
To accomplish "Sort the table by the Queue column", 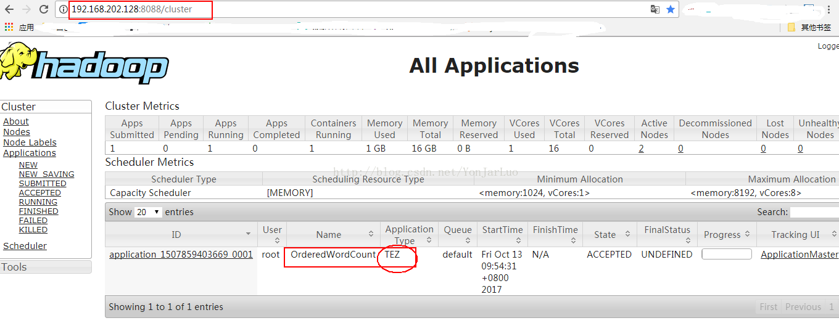I will coord(458,235).
